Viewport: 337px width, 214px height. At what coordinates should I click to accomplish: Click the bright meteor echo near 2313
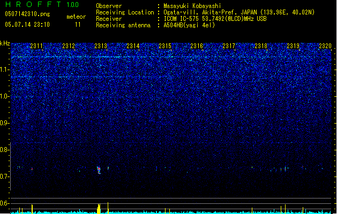(x=99, y=170)
